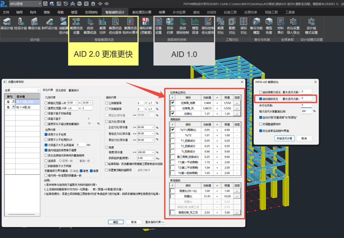
Task: Uncheck 启动指标优化 in the AID dialog
Action: pos(261,98)
